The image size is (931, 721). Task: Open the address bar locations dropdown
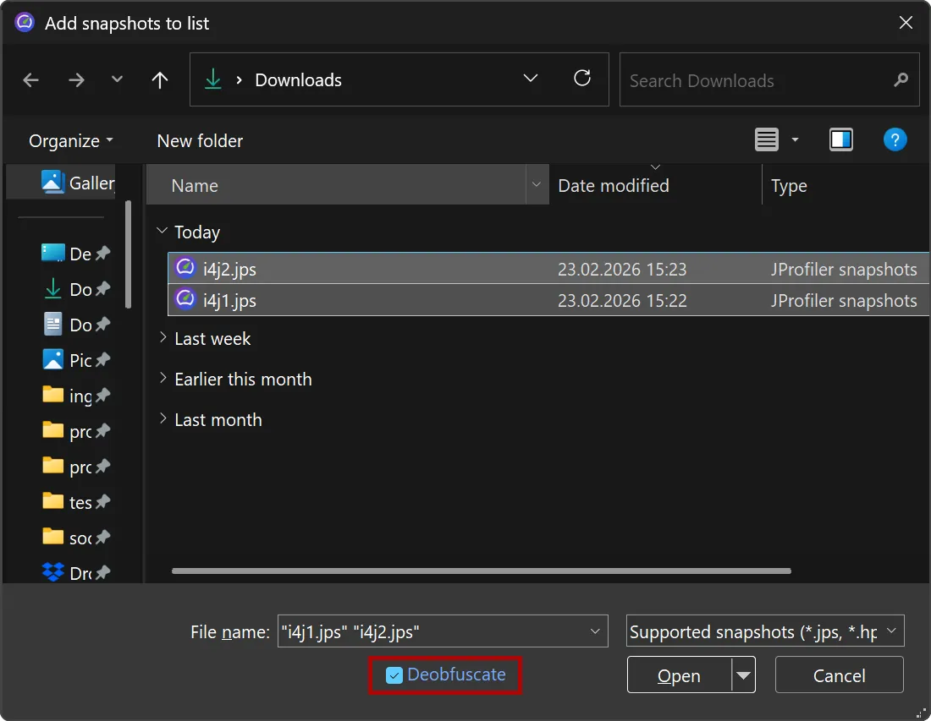(x=531, y=79)
